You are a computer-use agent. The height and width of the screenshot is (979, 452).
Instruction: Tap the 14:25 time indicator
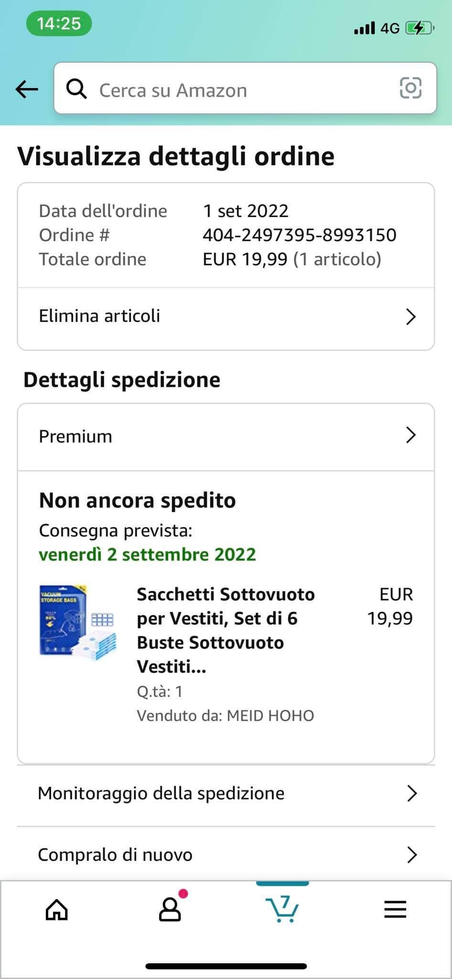(x=59, y=23)
